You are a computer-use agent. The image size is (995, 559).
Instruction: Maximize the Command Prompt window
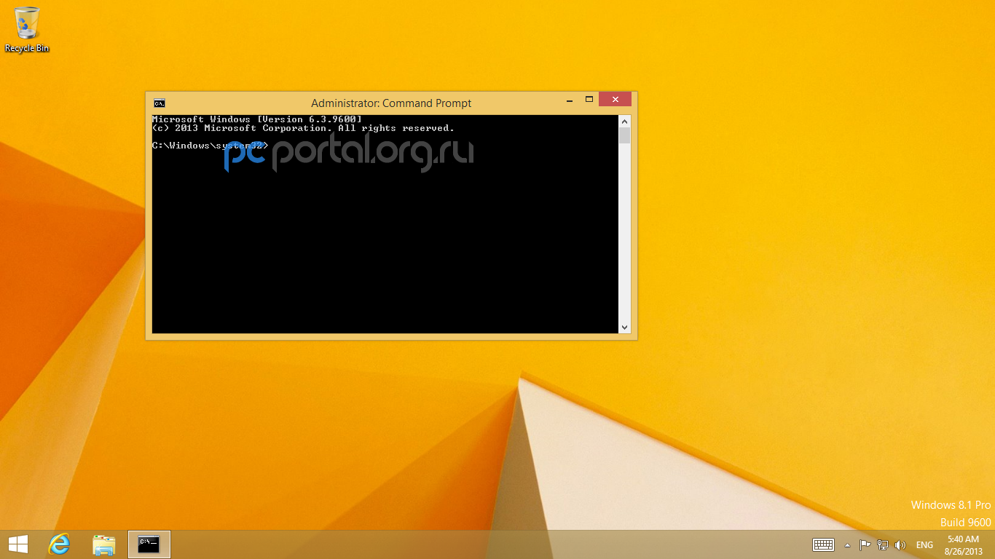pyautogui.click(x=589, y=100)
